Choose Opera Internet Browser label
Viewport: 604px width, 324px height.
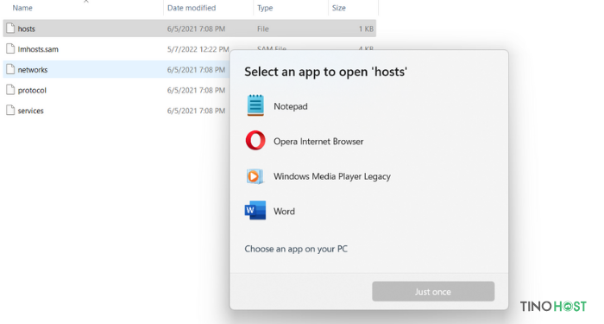coord(318,141)
